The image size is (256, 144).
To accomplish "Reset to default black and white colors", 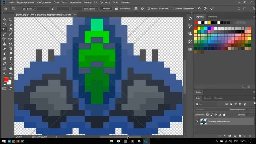I will [4, 84].
